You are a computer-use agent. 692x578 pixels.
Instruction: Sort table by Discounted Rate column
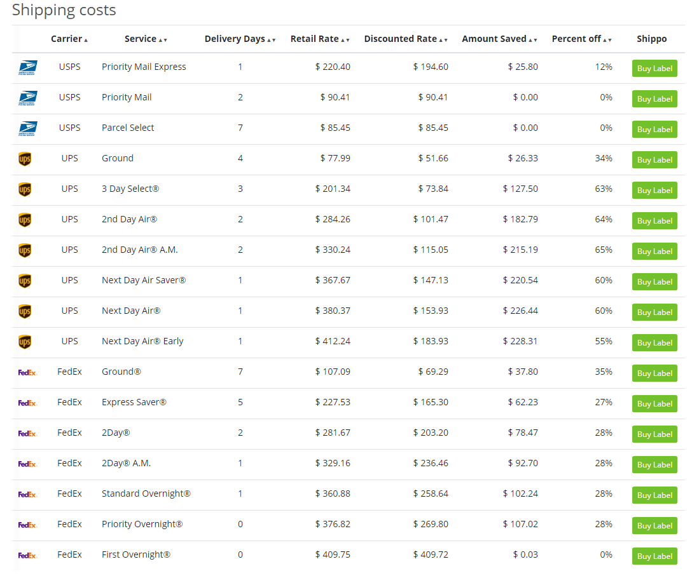(x=406, y=39)
